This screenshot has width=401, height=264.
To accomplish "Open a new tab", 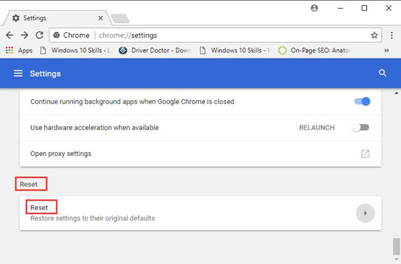I will (x=120, y=19).
